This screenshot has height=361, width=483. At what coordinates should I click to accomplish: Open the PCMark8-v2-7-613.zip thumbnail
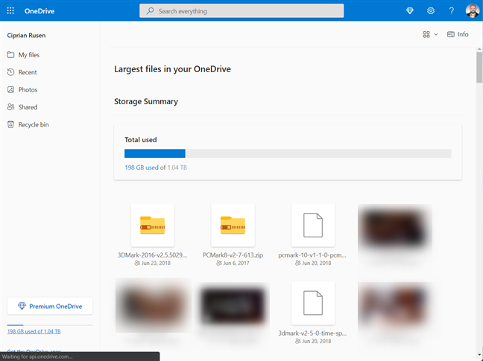[x=233, y=225]
